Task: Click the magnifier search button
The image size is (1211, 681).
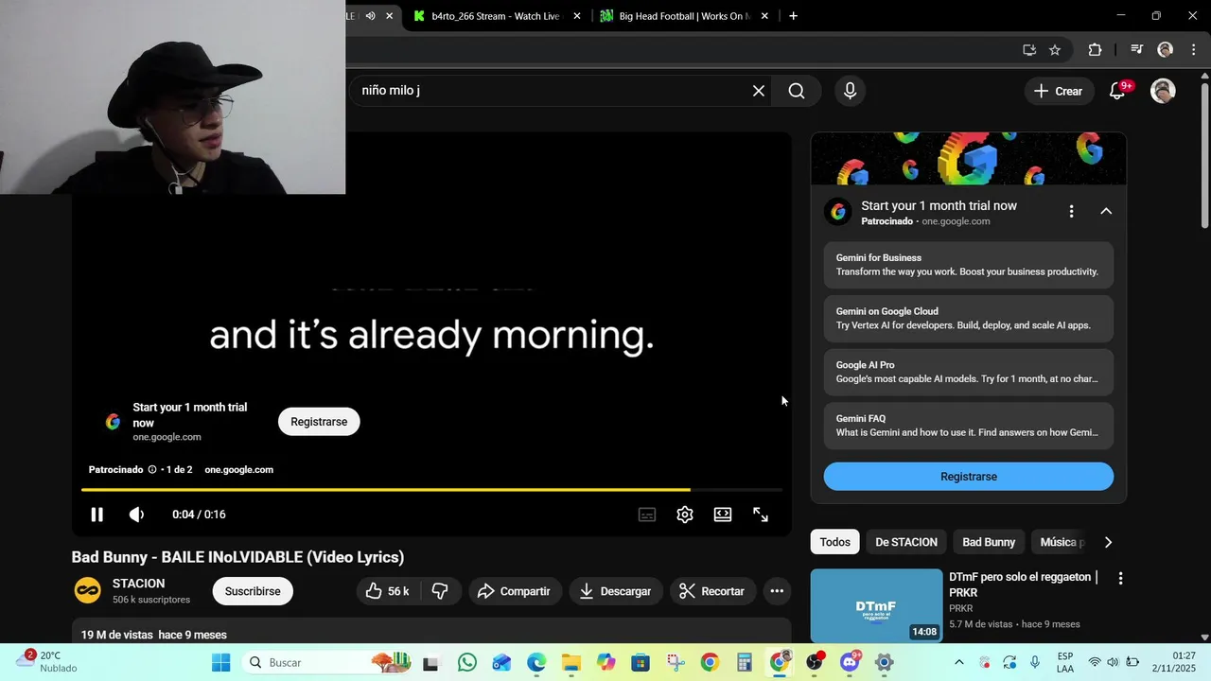Action: (797, 91)
